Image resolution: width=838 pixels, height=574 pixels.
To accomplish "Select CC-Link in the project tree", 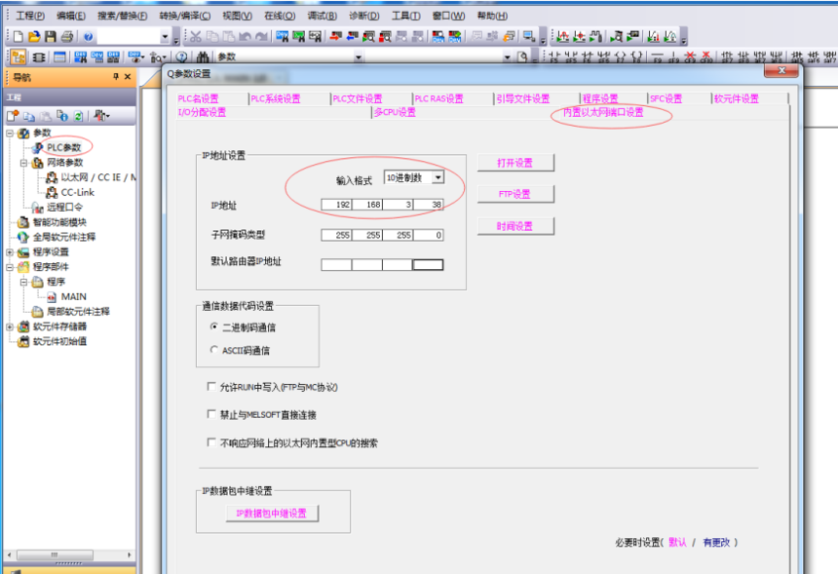I will pyautogui.click(x=78, y=192).
